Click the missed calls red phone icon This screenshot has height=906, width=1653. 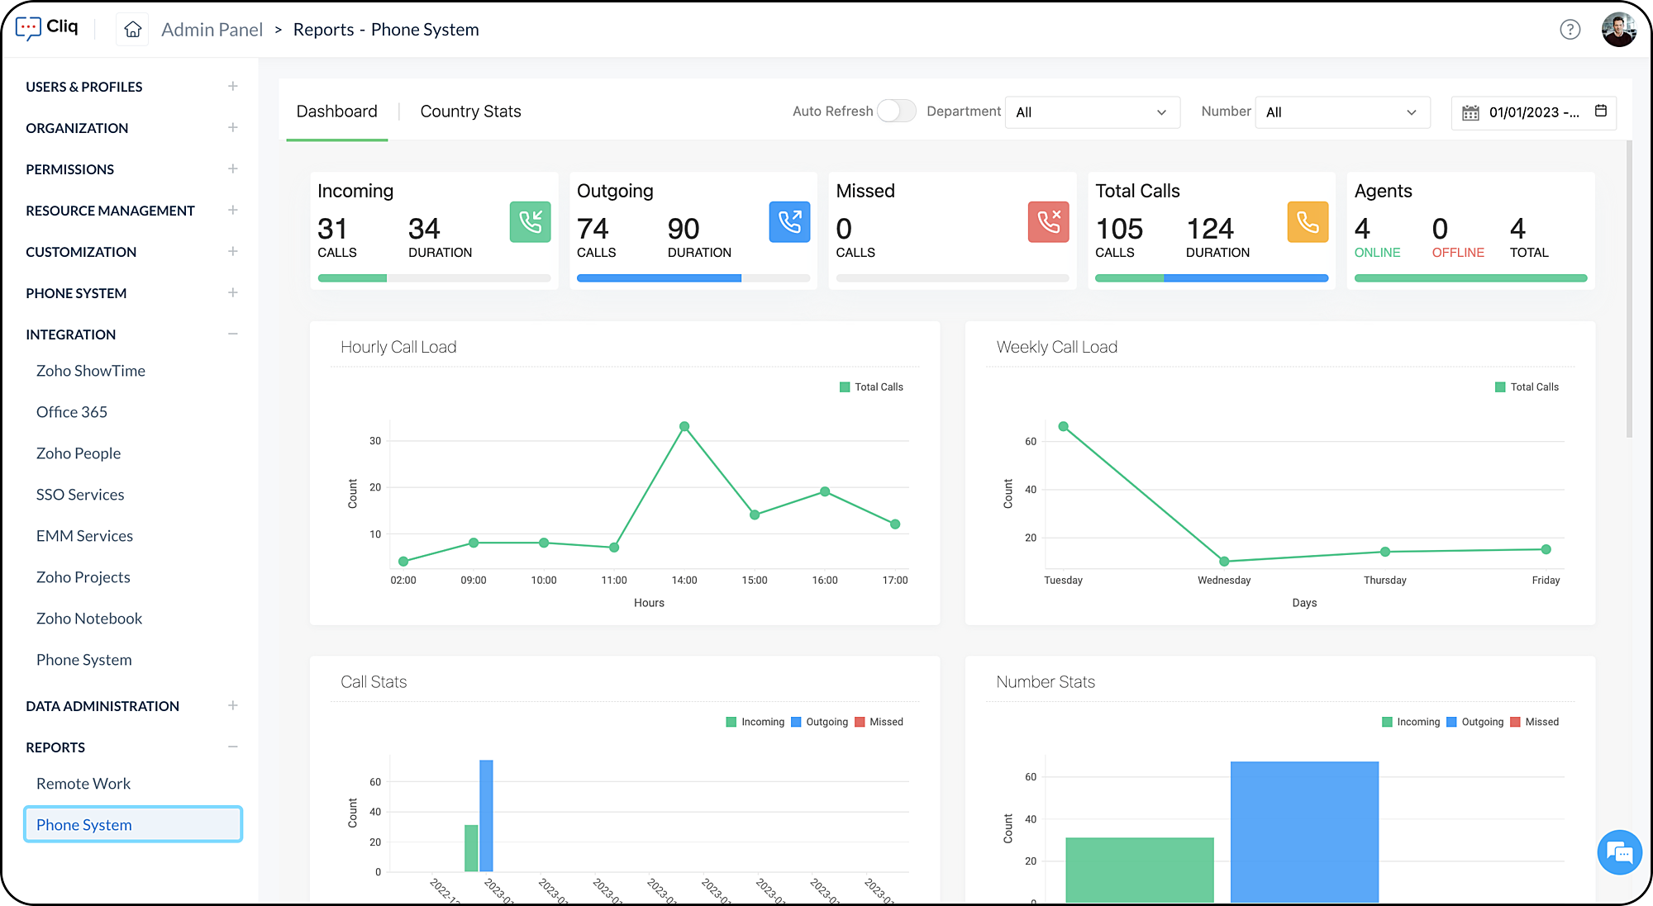point(1048,222)
